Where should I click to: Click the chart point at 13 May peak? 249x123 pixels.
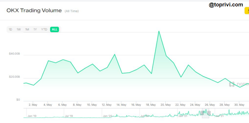(115, 55)
